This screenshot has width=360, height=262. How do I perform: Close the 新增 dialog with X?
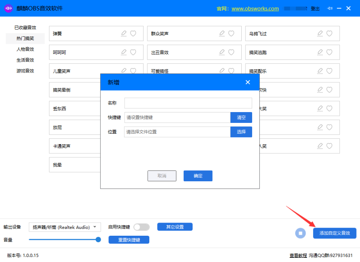click(x=248, y=82)
